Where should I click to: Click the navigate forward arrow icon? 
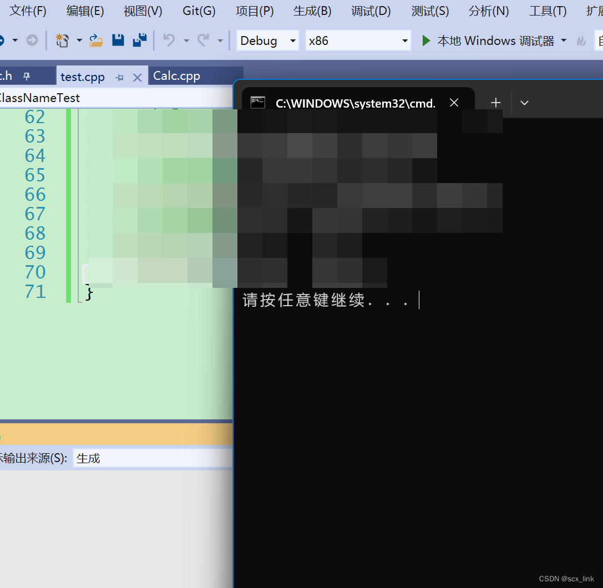(32, 40)
